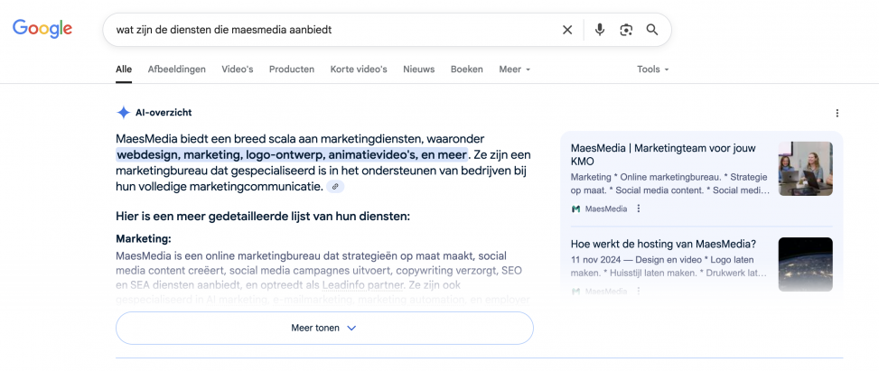Click the source link chip icon
Screen dimensions: 879x371
(335, 187)
